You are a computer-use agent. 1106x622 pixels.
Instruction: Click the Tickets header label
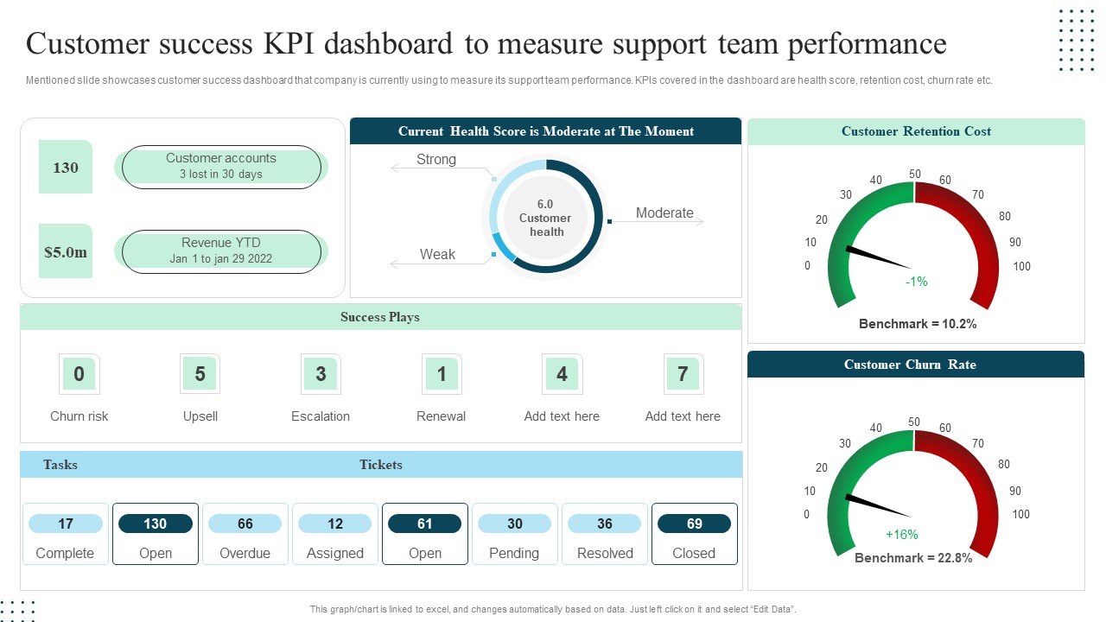(x=381, y=465)
